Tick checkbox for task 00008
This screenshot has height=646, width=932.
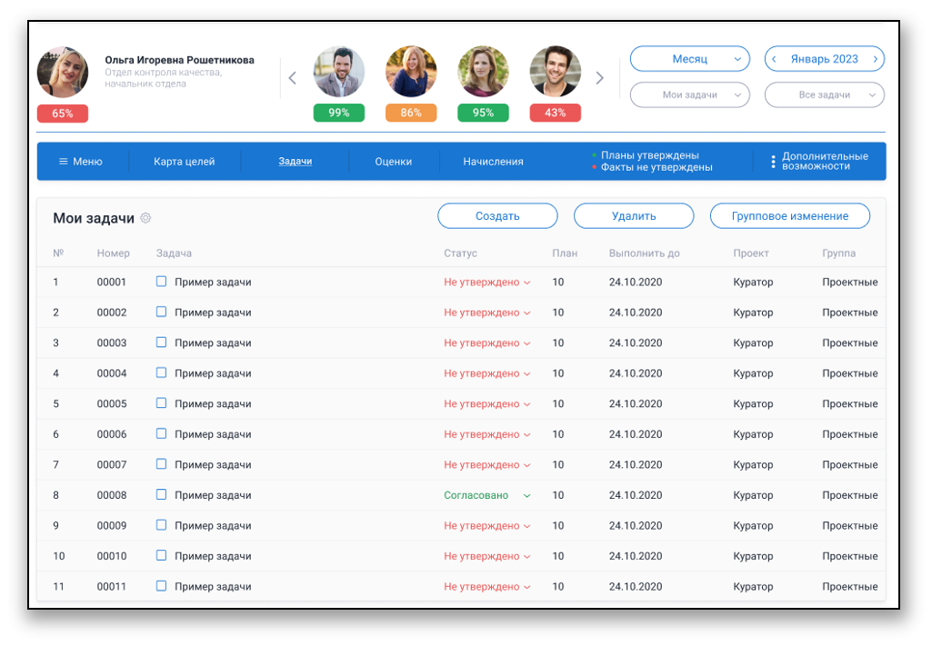pyautogui.click(x=161, y=494)
